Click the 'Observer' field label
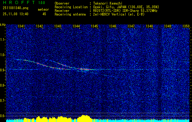Image resolution: width=192 pixels, height=122 pixels. tap(62, 4)
